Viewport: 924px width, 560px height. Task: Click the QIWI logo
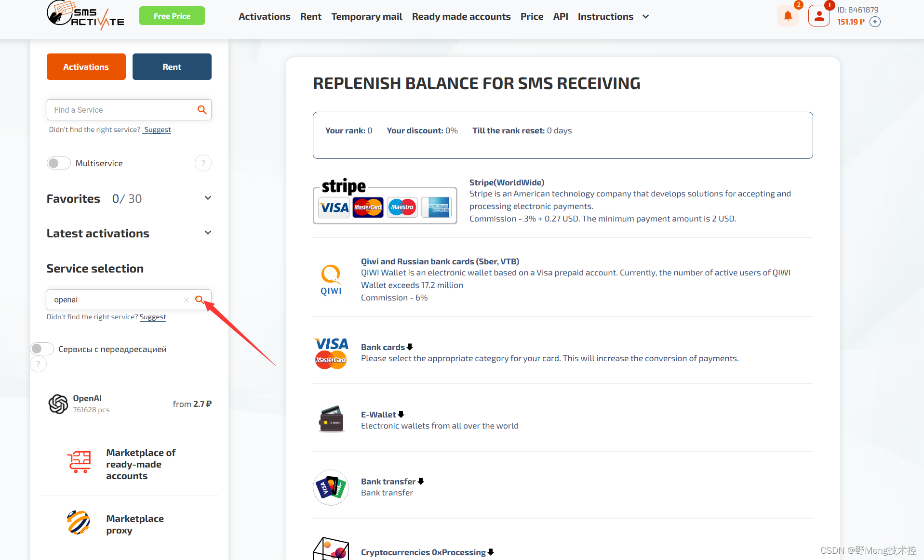(x=331, y=280)
